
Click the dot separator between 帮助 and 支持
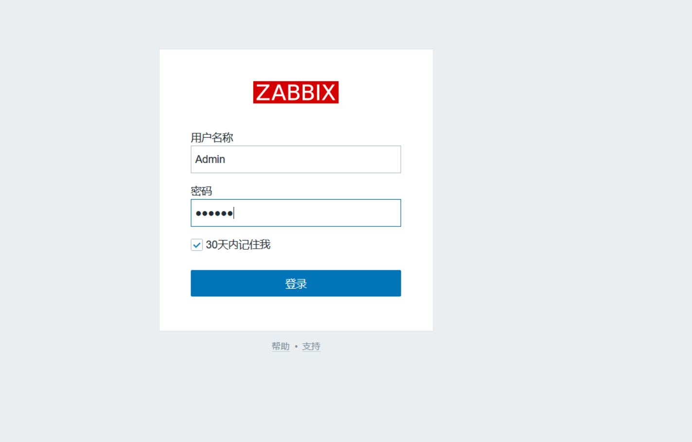point(296,347)
